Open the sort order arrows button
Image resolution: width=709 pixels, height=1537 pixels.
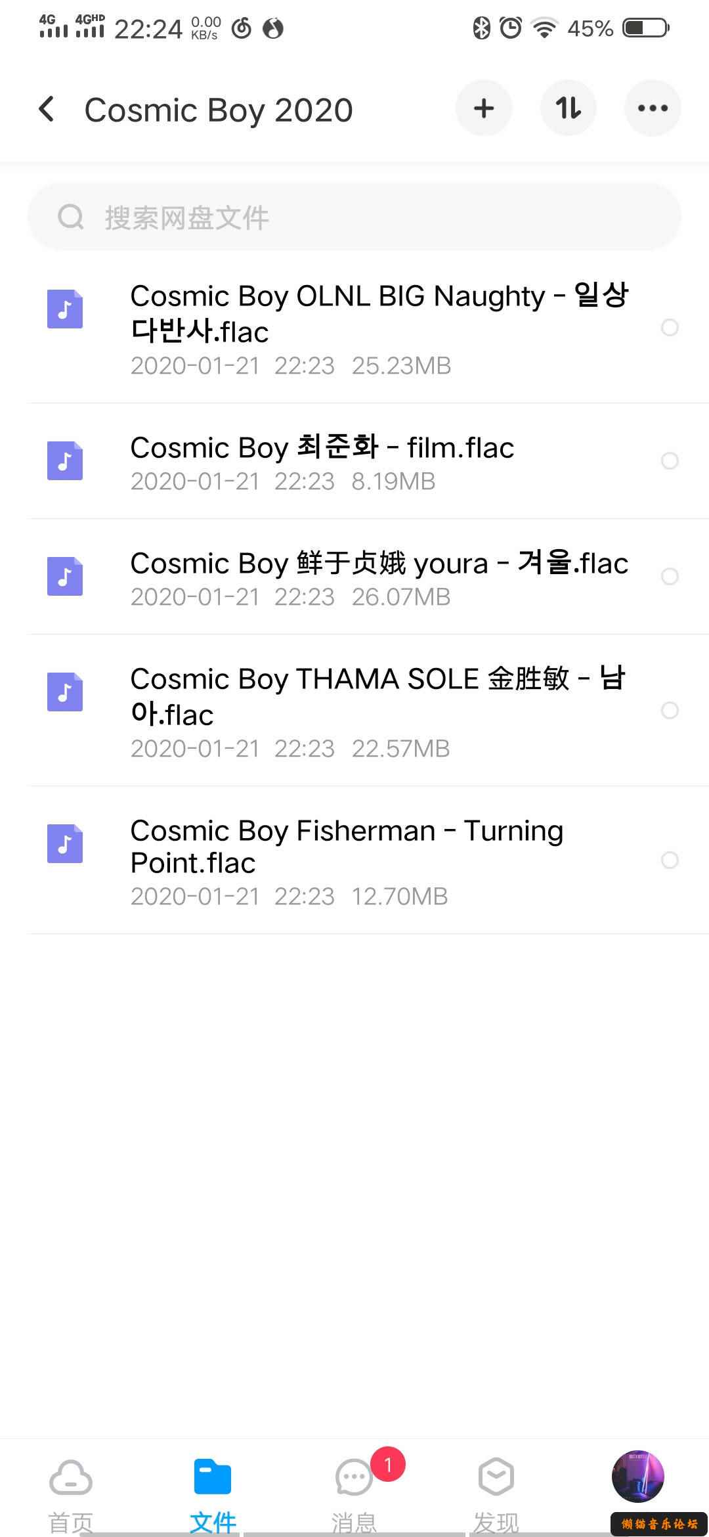pos(569,108)
